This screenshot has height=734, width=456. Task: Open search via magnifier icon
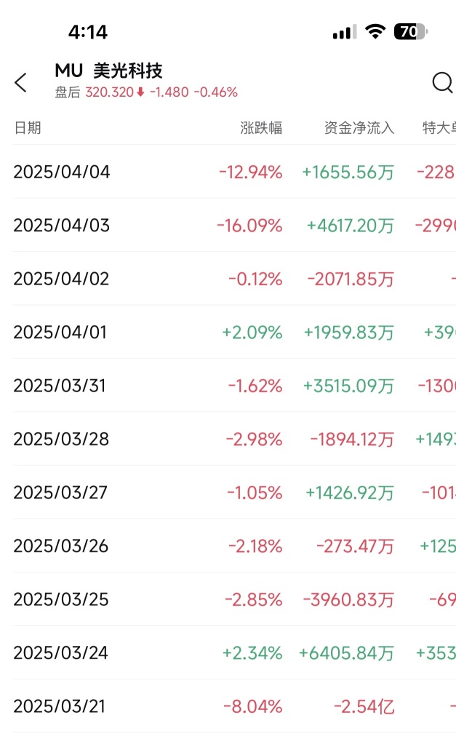tap(442, 83)
